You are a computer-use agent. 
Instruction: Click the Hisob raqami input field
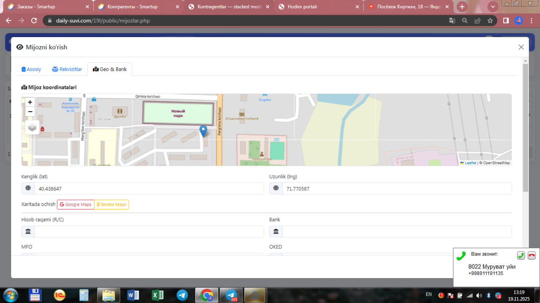(x=148, y=231)
